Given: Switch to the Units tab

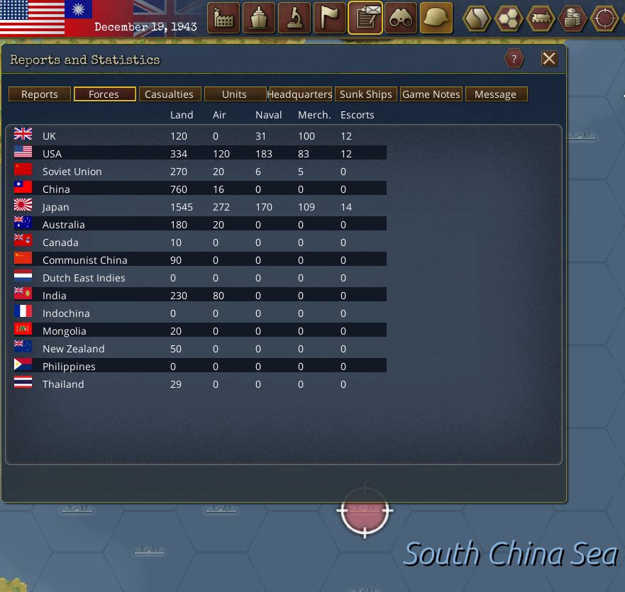Looking at the screenshot, I should click(235, 94).
